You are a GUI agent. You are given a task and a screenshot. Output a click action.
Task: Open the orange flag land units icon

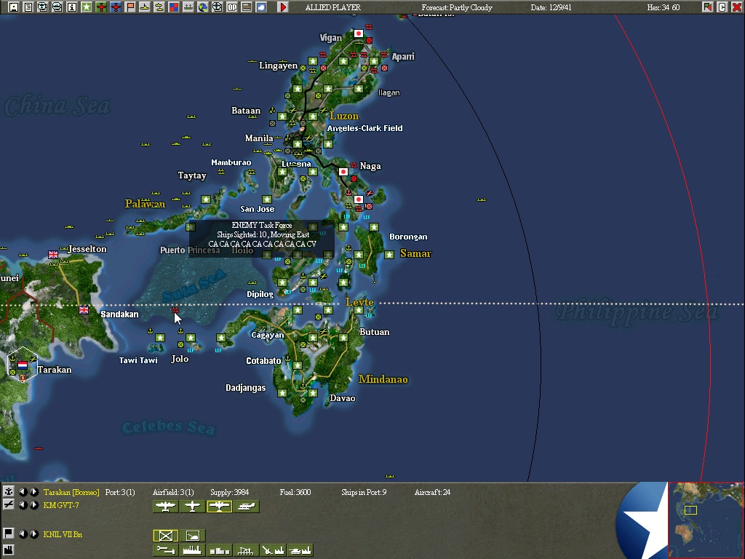tap(130, 7)
